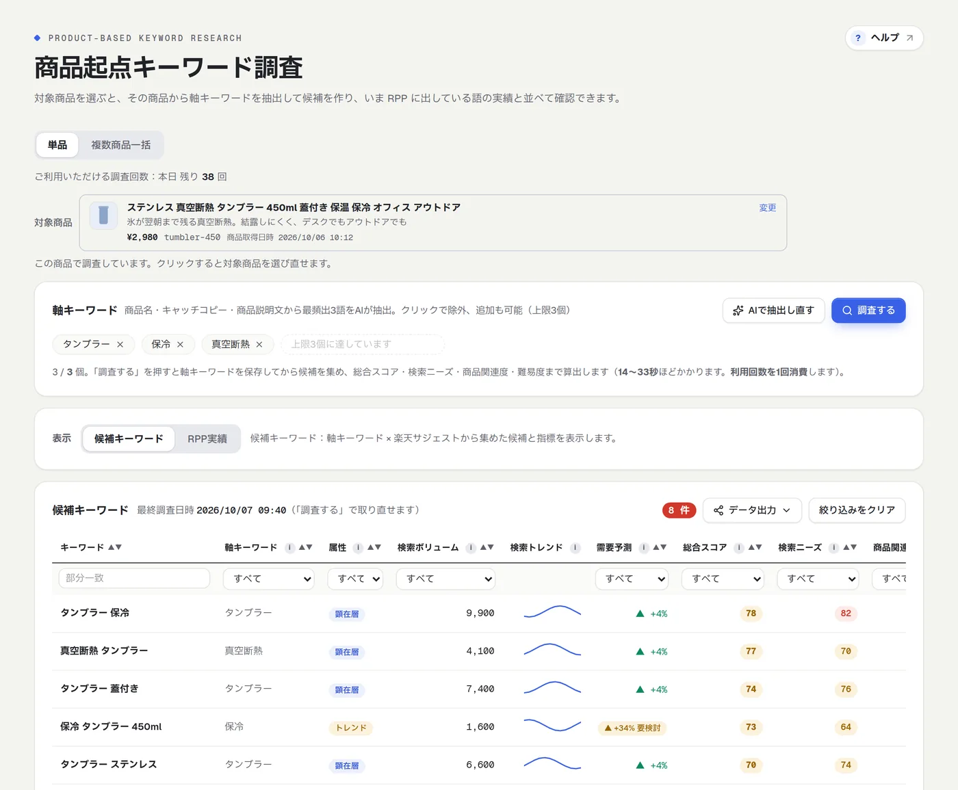The width and height of the screenshot is (958, 790).
Task: Click the product title ステンレス 真空断熱 タンブラー
Action: pyautogui.click(x=294, y=207)
